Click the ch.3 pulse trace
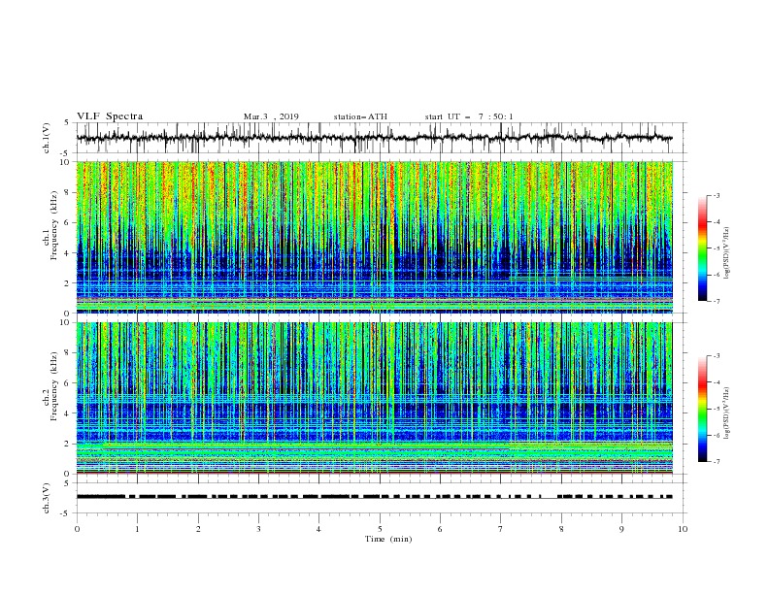769x594 pixels. click(x=375, y=497)
